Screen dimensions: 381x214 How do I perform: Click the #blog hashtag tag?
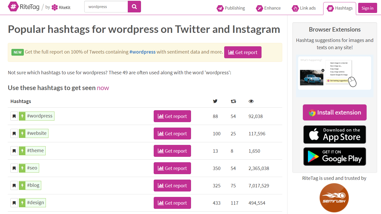coord(30,185)
